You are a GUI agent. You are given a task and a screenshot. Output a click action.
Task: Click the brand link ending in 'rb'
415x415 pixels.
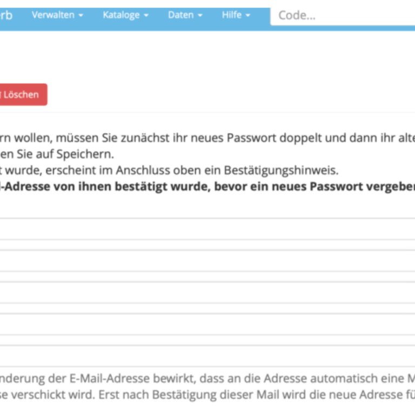(x=6, y=15)
